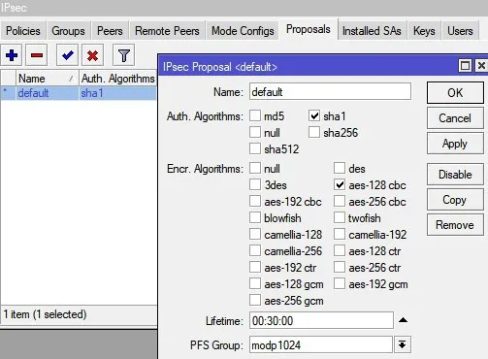This screenshot has height=359, width=488.
Task: Click the blue checkmark Enable icon
Action: click(67, 55)
